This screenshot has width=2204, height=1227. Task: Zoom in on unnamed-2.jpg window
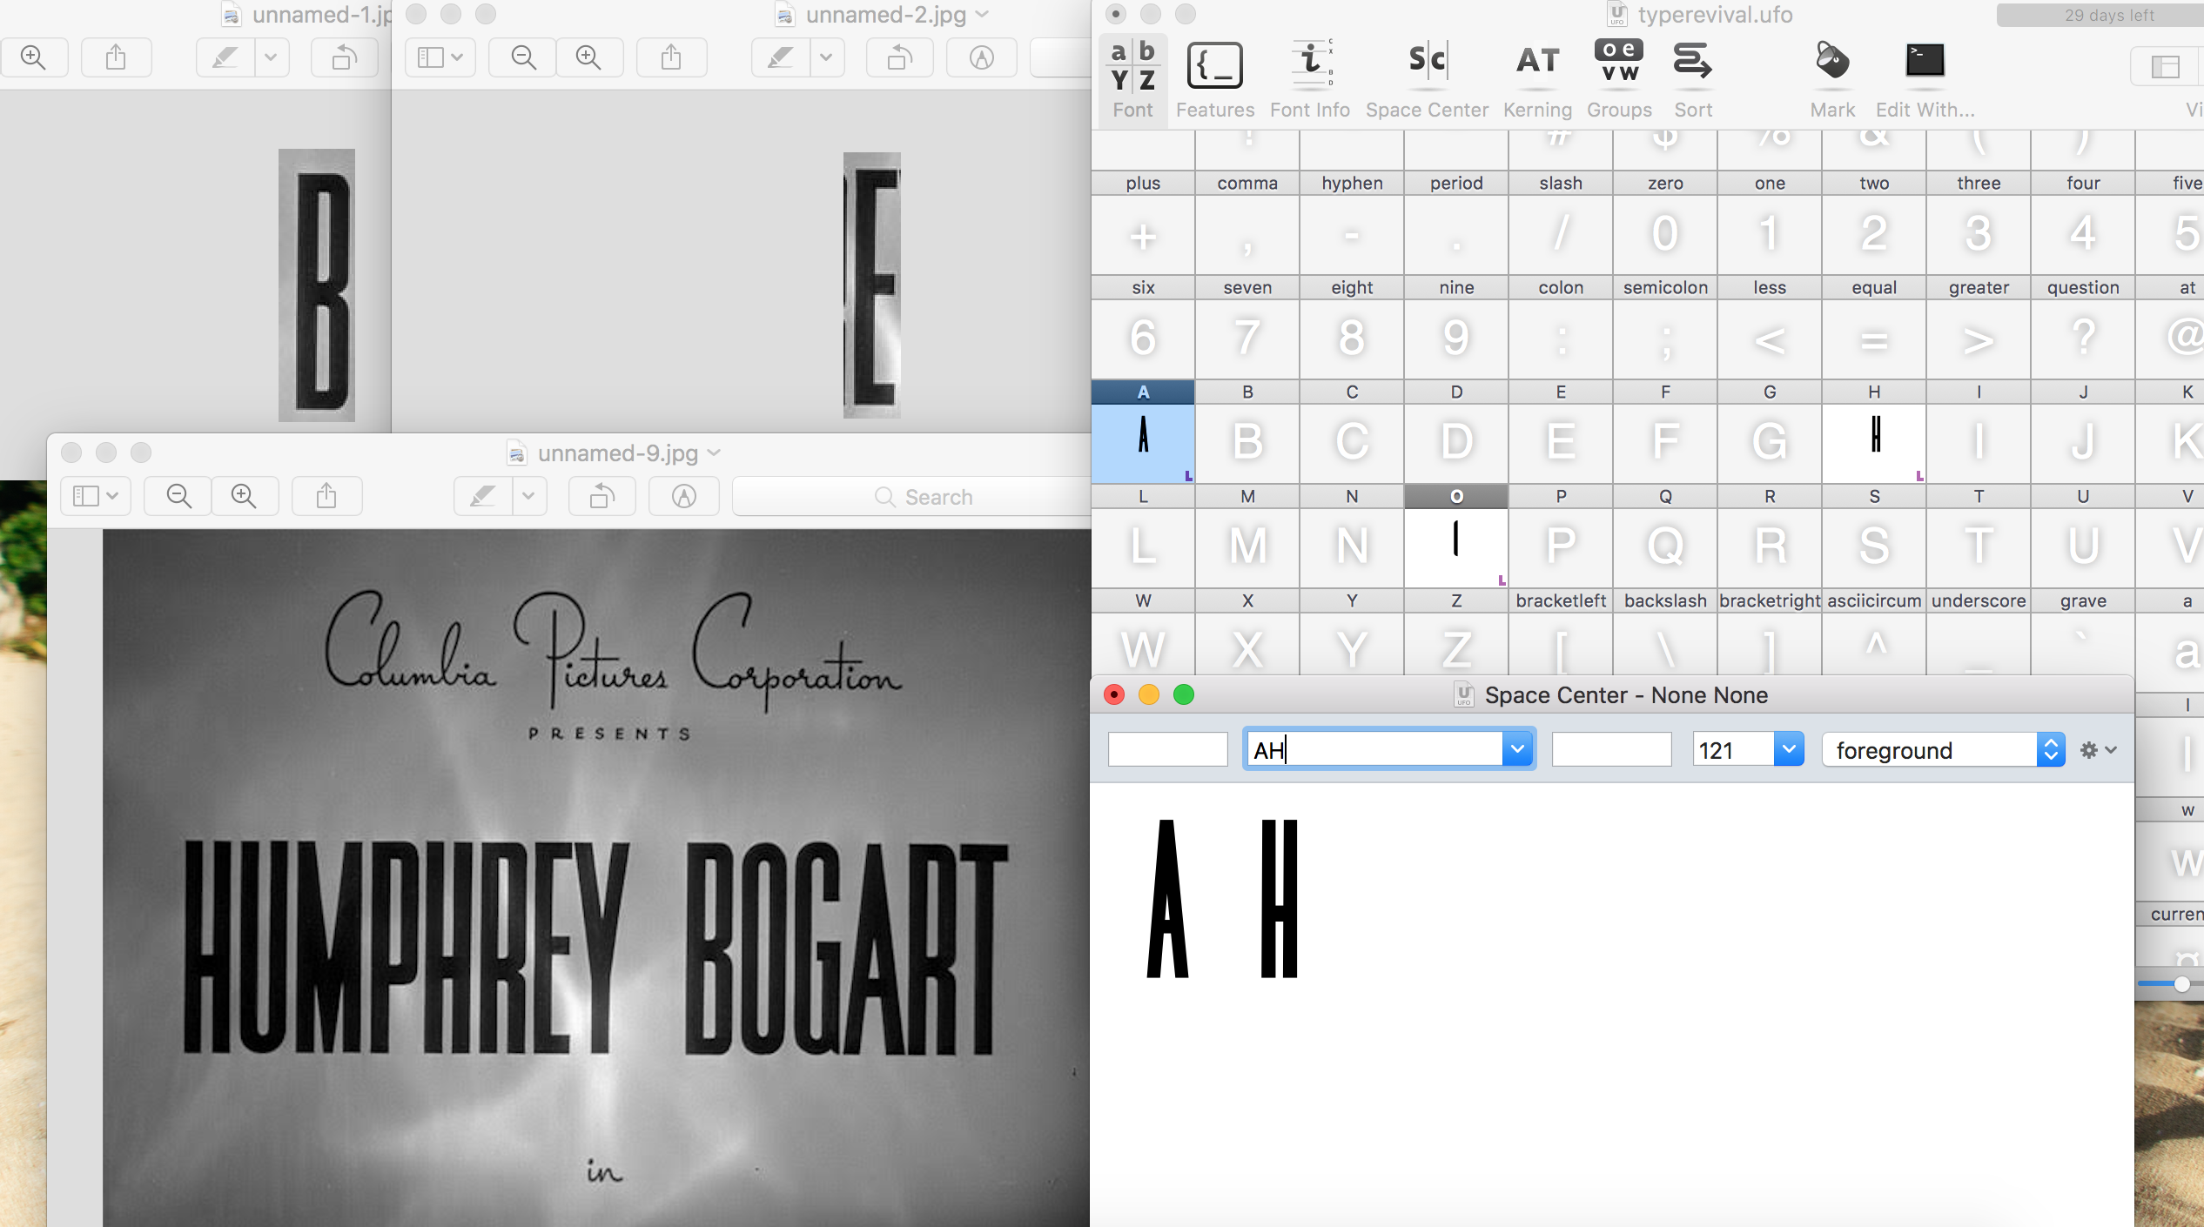(x=589, y=57)
